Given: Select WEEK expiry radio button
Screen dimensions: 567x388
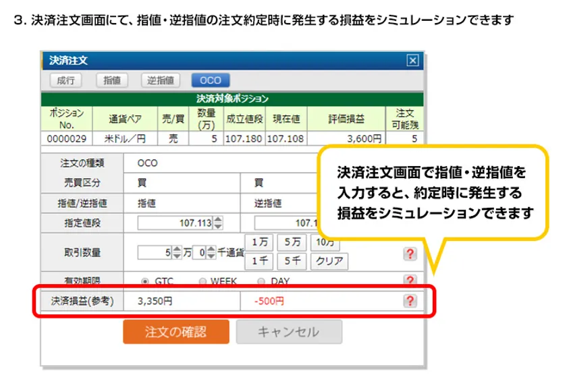Looking at the screenshot, I should coord(202,281).
